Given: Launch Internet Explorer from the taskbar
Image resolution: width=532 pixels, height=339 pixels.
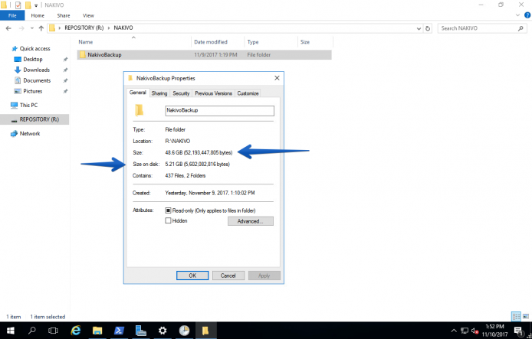Looking at the screenshot, I should click(75, 331).
